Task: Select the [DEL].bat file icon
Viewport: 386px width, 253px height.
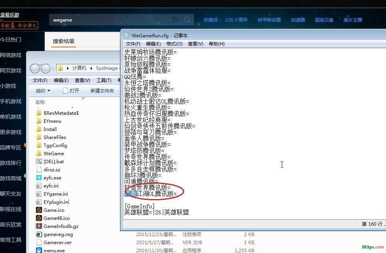Action: point(39,161)
